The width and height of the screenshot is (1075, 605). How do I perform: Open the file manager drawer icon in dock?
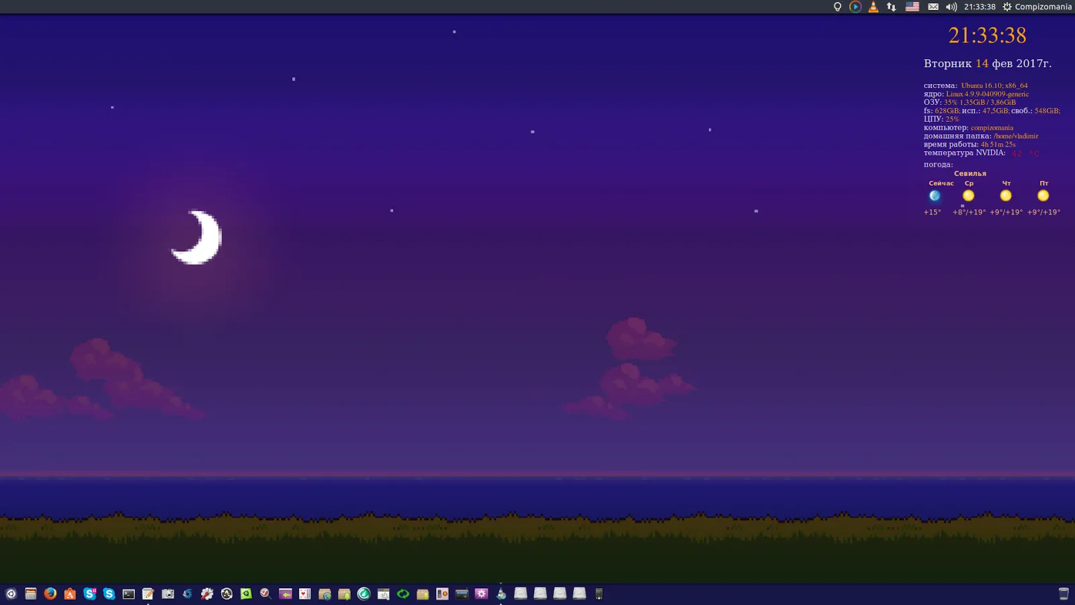[30, 594]
